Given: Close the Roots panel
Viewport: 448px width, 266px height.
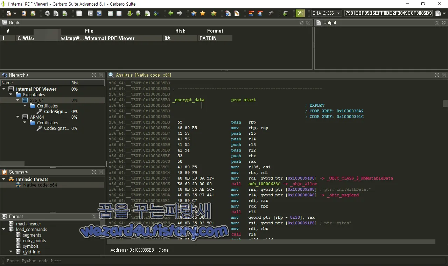Looking at the screenshot, I should (x=308, y=22).
